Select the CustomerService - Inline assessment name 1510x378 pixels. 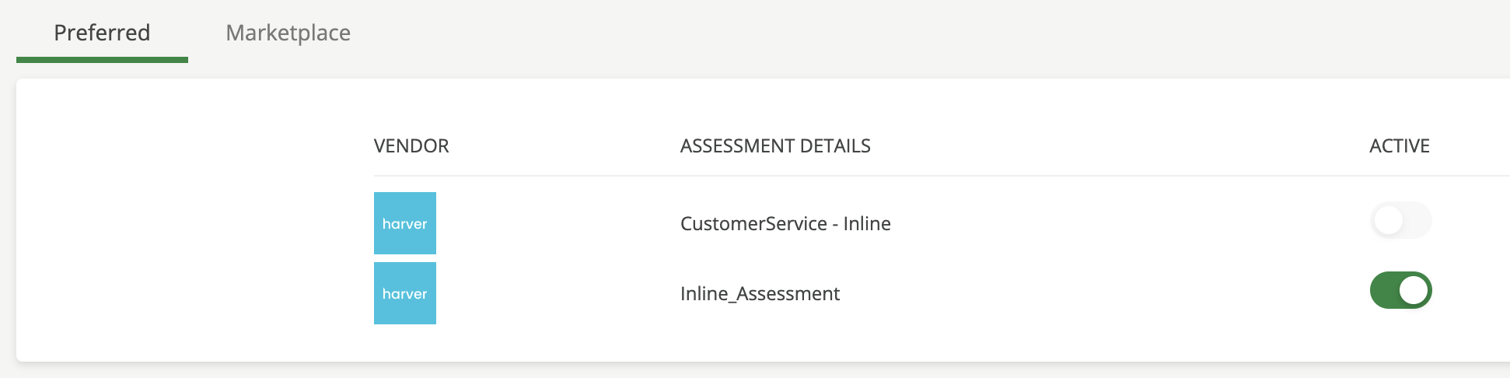point(785,224)
